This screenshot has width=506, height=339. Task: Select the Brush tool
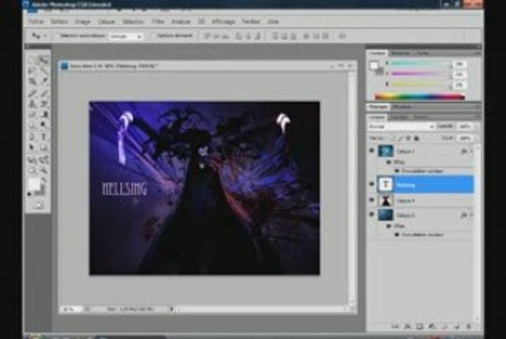click(44, 94)
